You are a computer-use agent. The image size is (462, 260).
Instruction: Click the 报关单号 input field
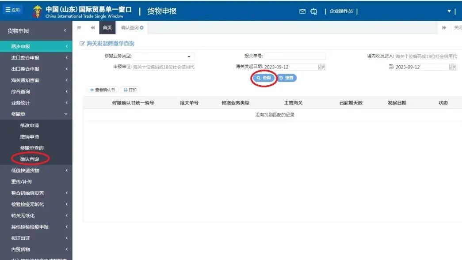(x=295, y=56)
